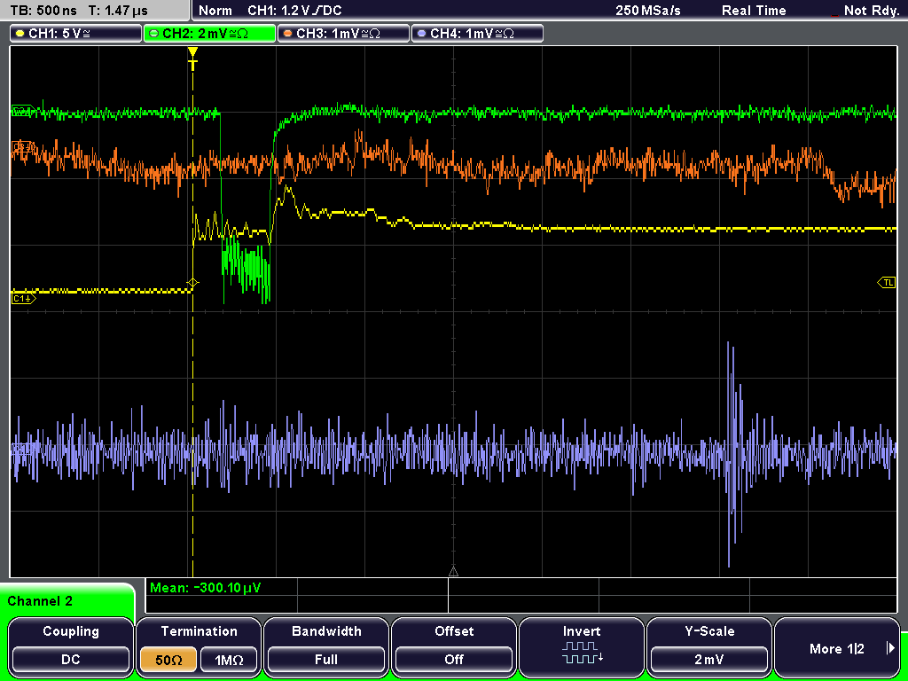Click the Real Time acquisition label
Viewport: 908px width, 681px height.
click(754, 11)
